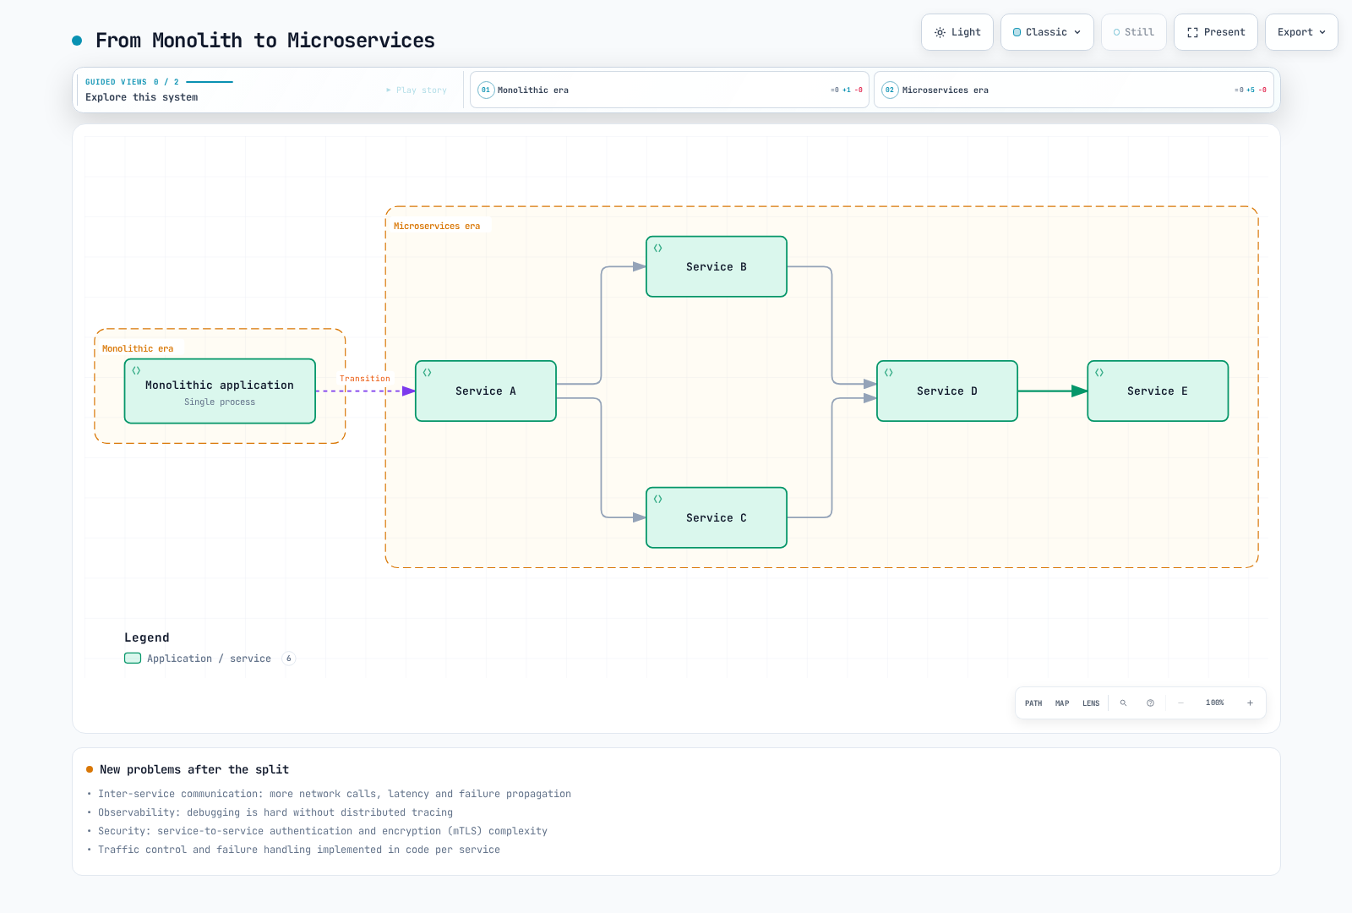1352x913 pixels.
Task: Click the Play story button
Action: point(417,90)
